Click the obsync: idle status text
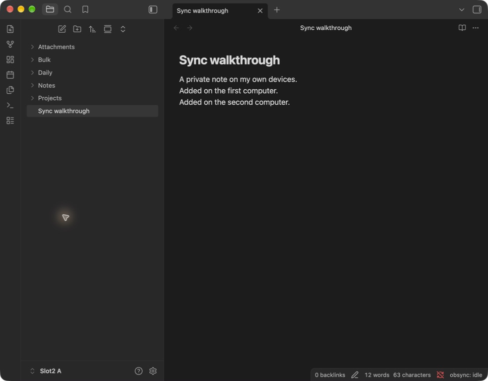Image resolution: width=488 pixels, height=381 pixels. pos(466,375)
